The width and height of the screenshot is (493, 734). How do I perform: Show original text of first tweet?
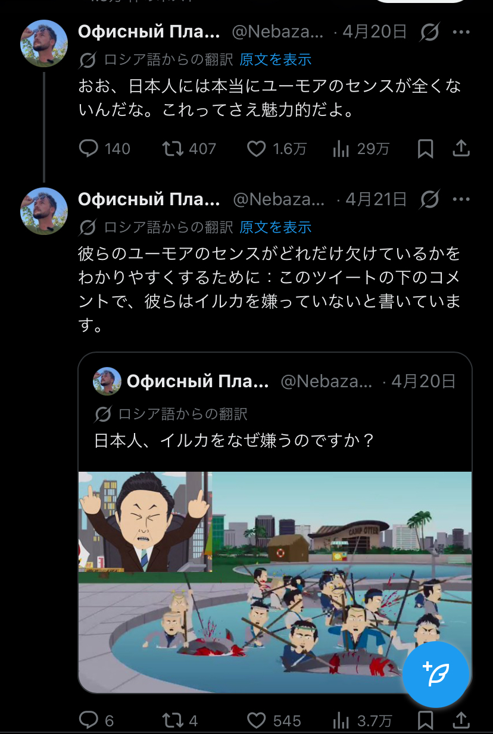click(276, 59)
